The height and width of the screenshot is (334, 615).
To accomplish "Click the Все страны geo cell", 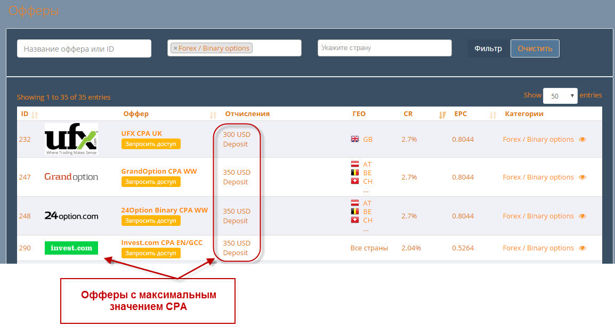I will (369, 248).
